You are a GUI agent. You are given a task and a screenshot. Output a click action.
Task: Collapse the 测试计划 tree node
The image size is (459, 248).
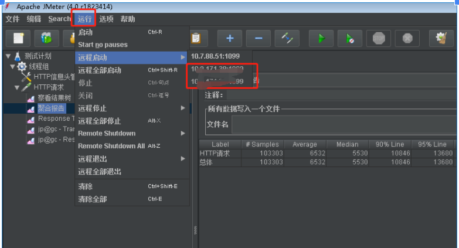click(x=8, y=56)
